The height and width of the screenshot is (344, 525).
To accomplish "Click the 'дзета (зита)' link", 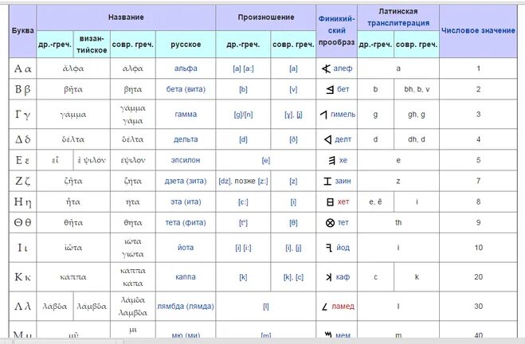I will tap(186, 181).
